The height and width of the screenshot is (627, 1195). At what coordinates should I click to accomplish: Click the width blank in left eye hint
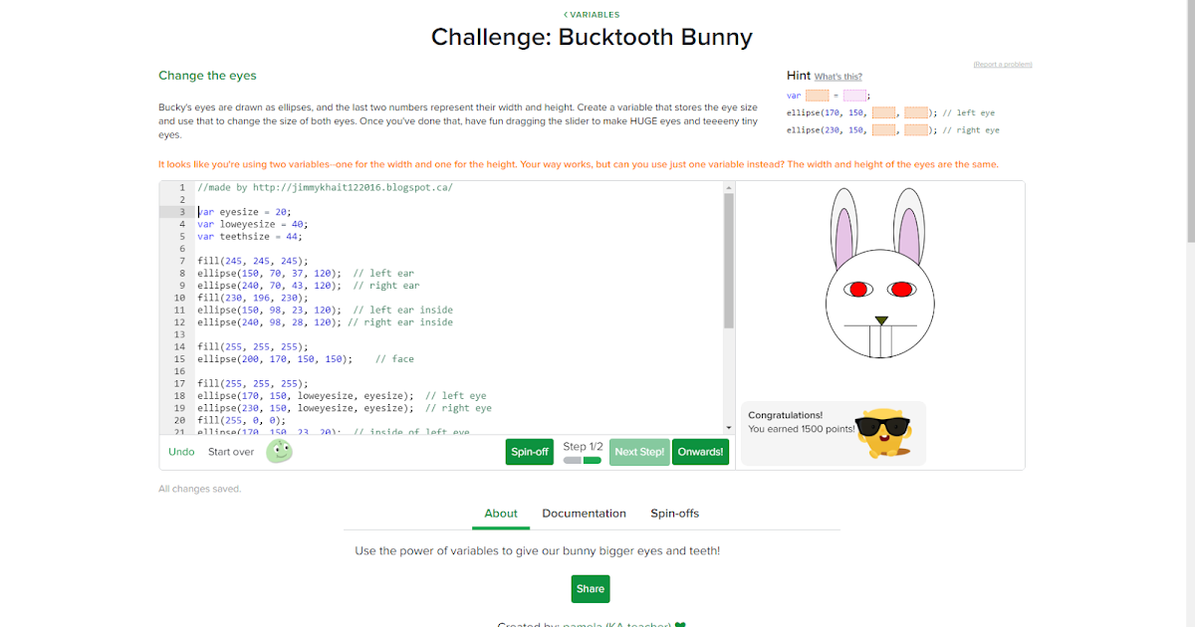[882, 112]
